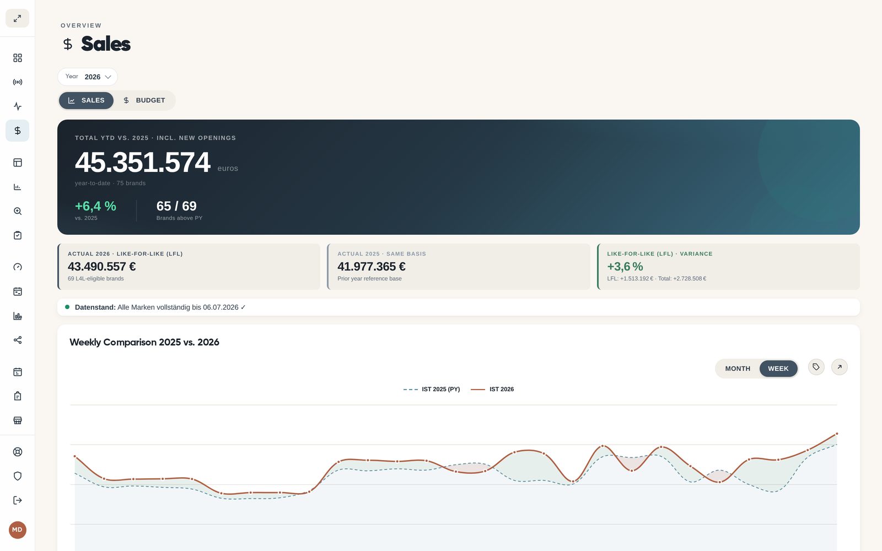Select the SALES tab
Screen dimensions: 882x551
(x=86, y=100)
